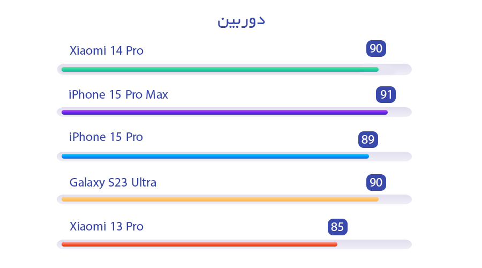Image resolution: width=482 pixels, height=268 pixels.
Task: Click the gray unfilled end of Galaxy S23 Ultra's track
Action: pyautogui.click(x=395, y=199)
